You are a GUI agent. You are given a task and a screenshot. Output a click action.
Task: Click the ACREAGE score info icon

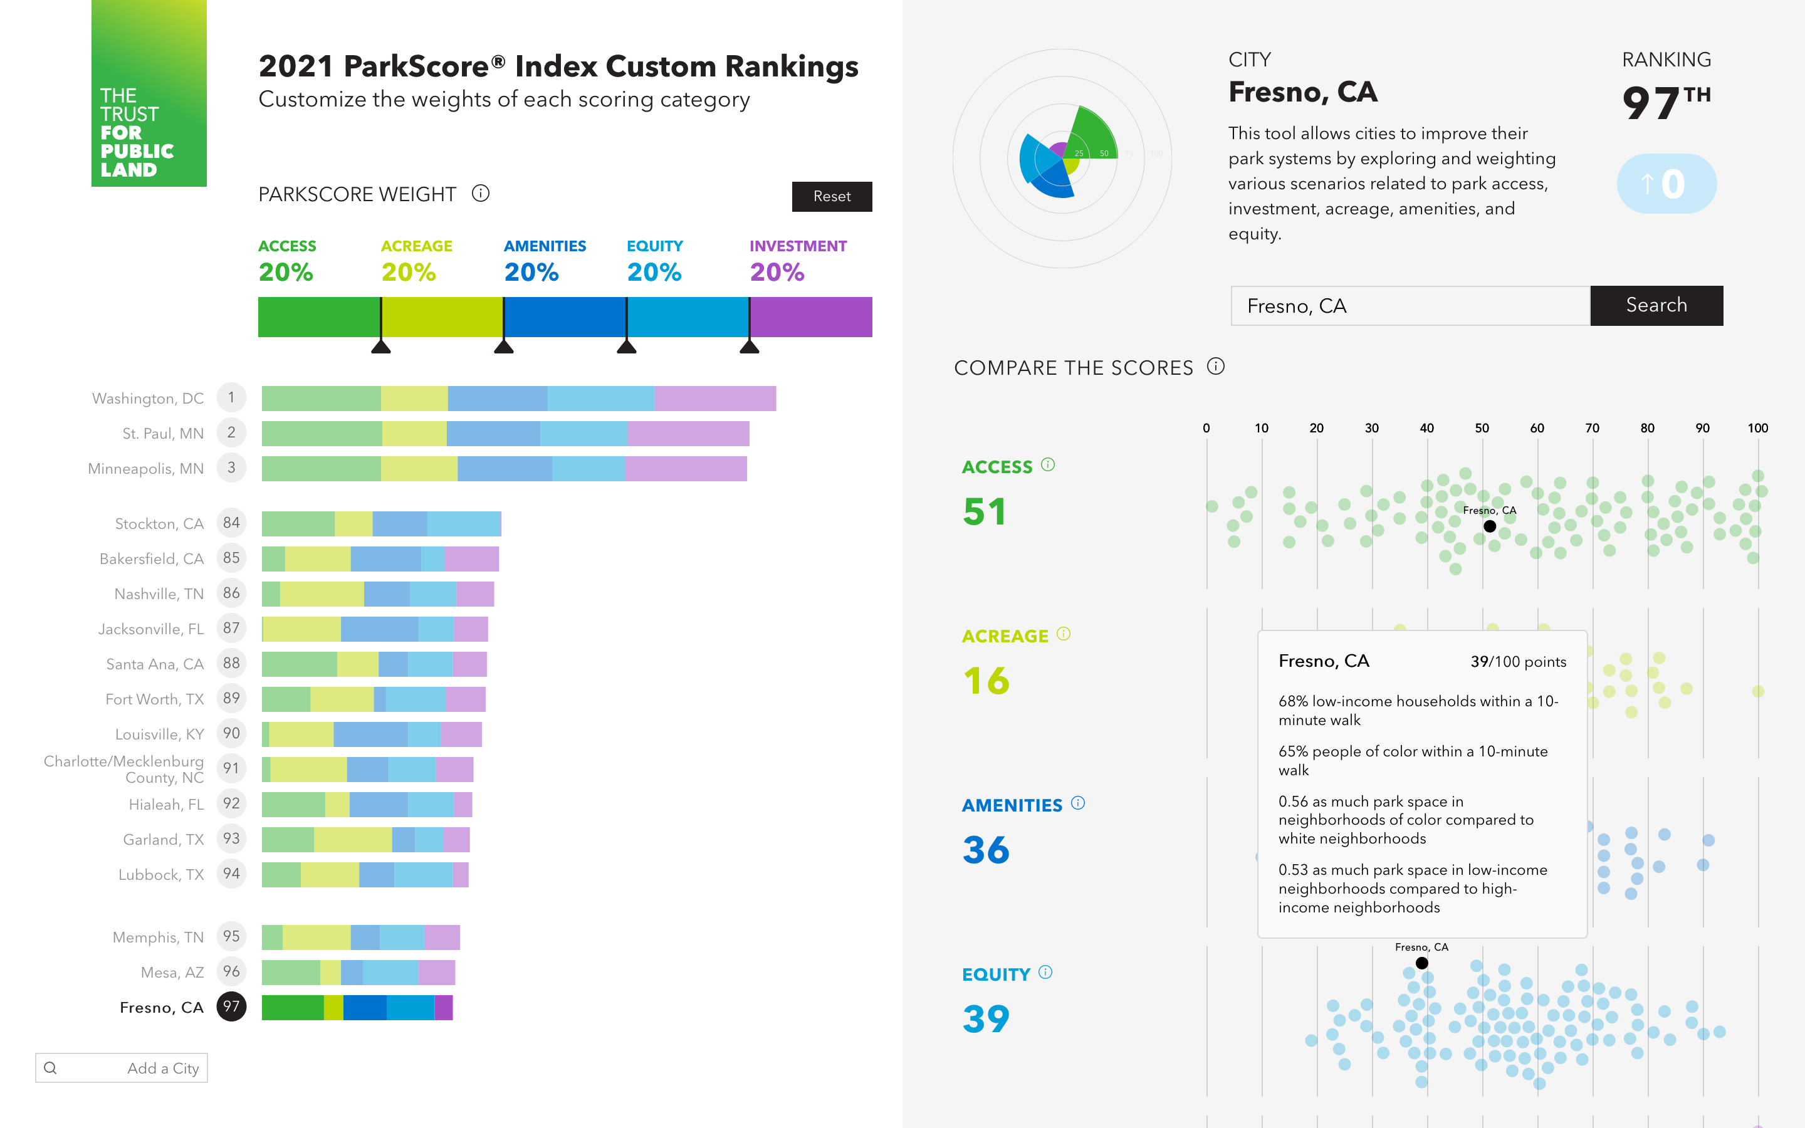click(x=1062, y=634)
